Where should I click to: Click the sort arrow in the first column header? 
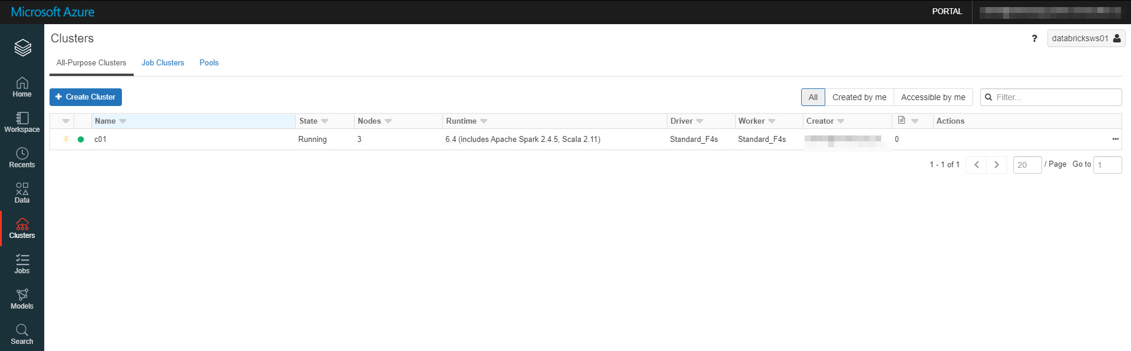66,121
